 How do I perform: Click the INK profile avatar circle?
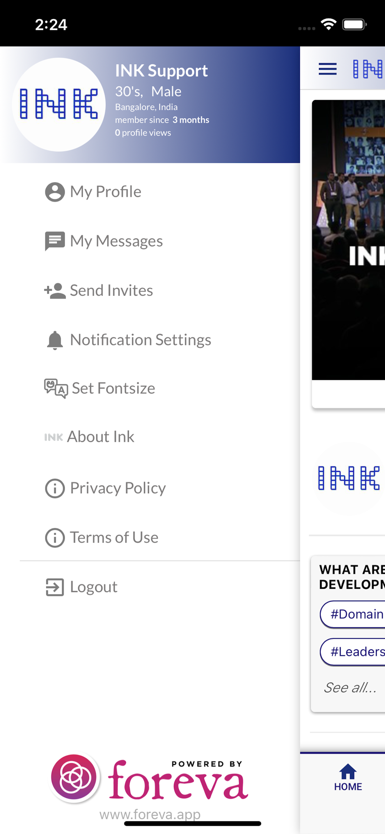coord(59,105)
